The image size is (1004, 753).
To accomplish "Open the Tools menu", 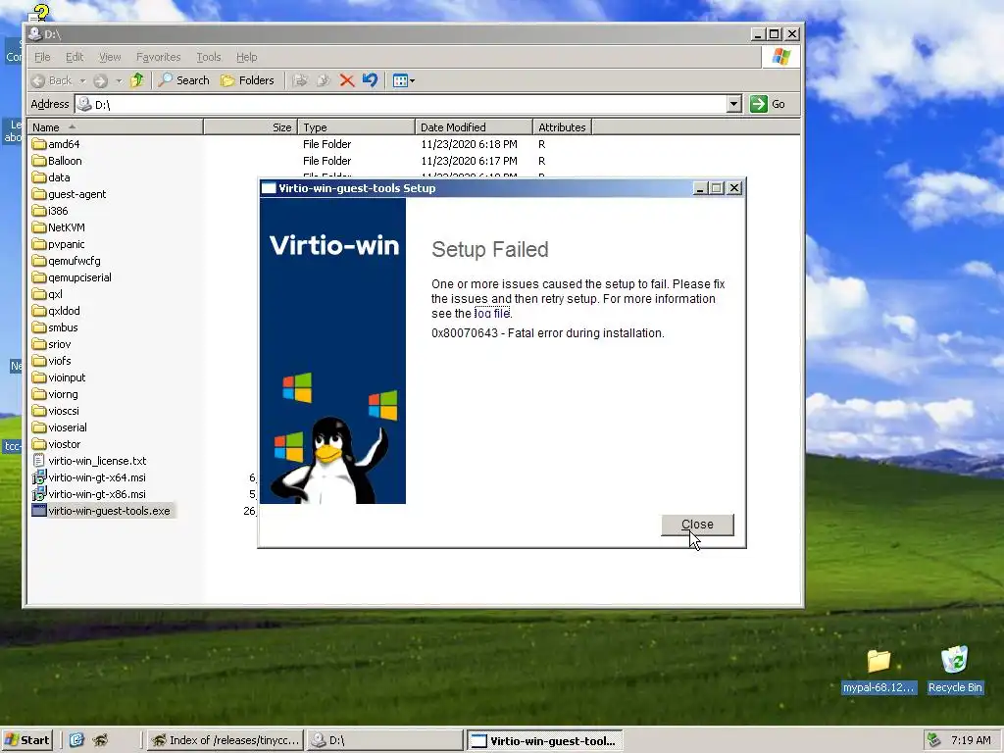I will coord(208,57).
